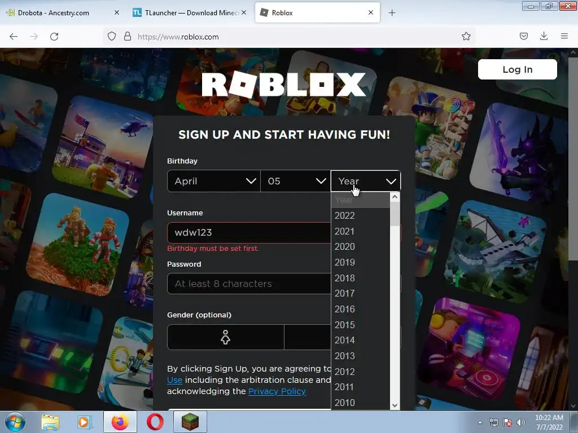Click the Action Center flag tray icon
The width and height of the screenshot is (578, 433).
(507, 422)
